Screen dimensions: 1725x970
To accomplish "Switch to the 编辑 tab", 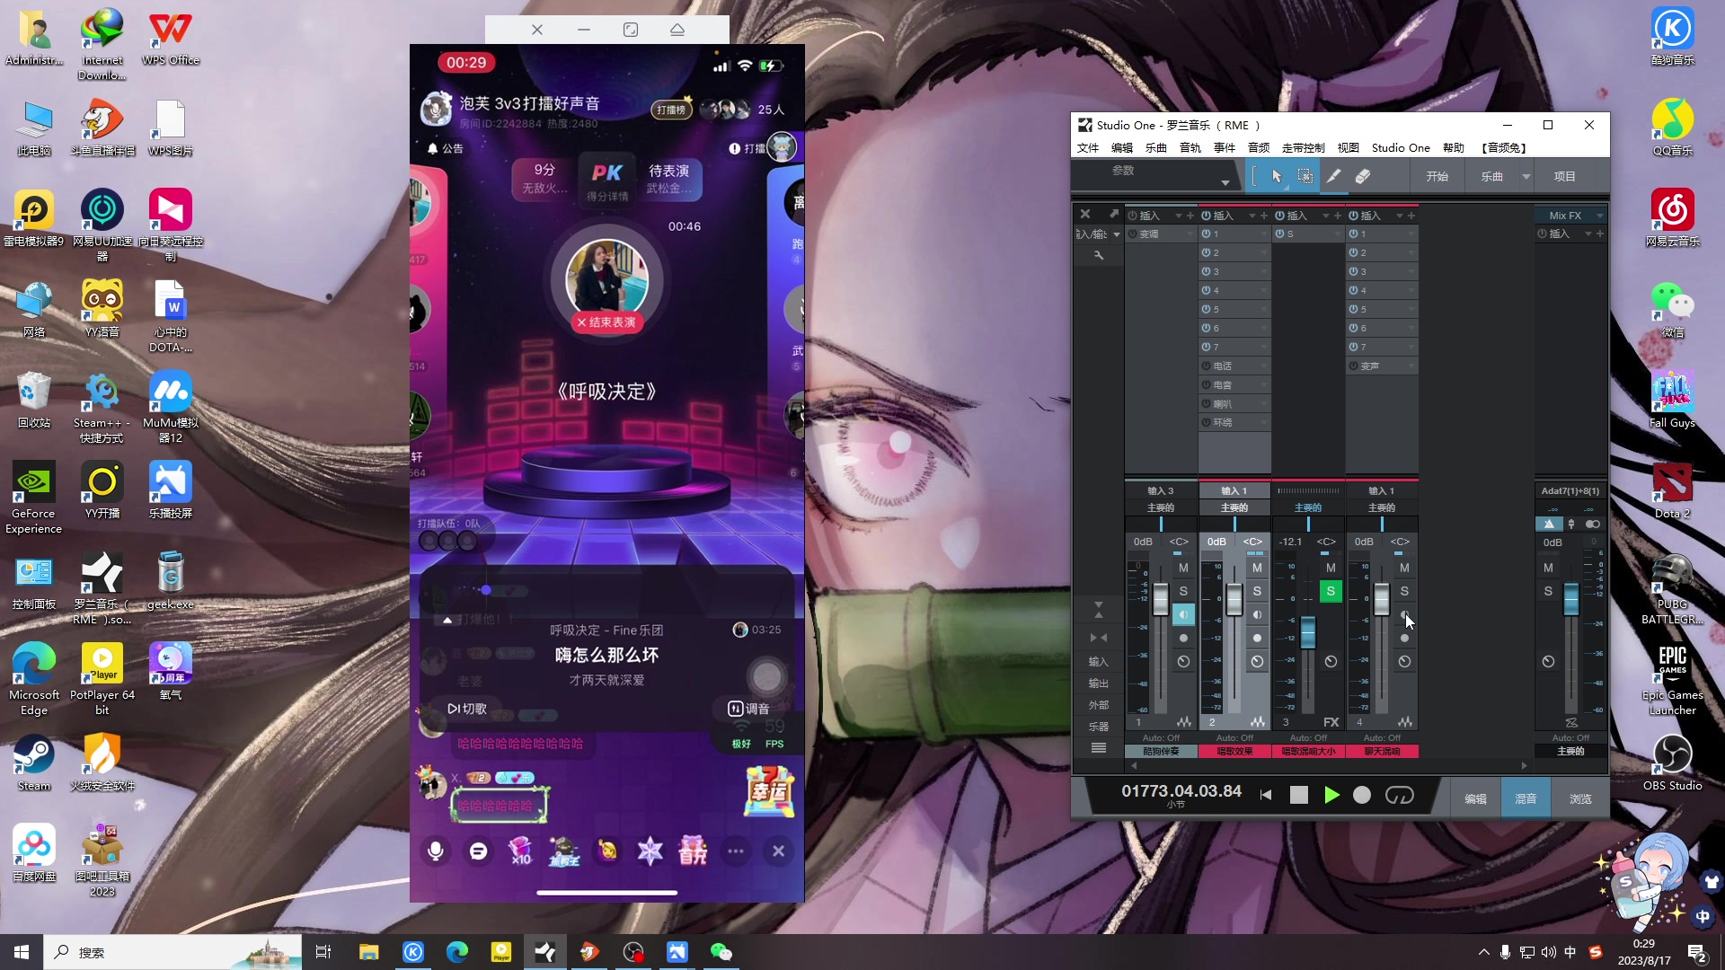I will coord(1475,798).
